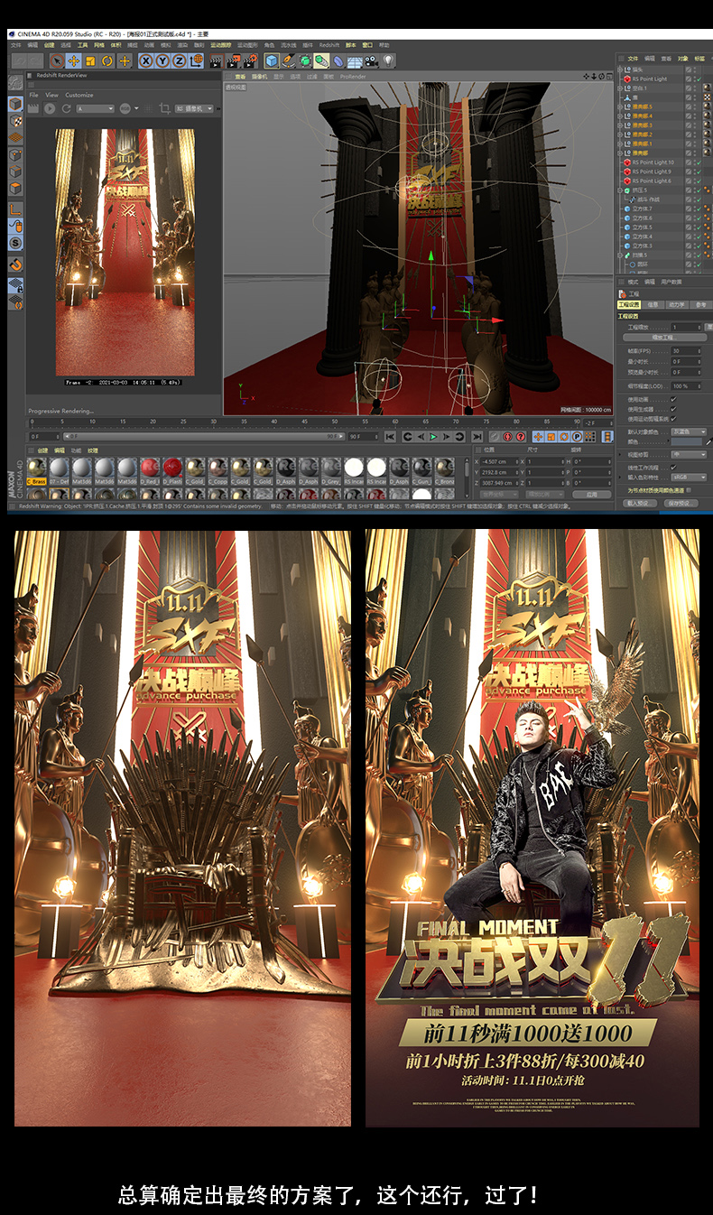
Task: Enable Snap magnet icon on left palette
Action: click(x=15, y=264)
